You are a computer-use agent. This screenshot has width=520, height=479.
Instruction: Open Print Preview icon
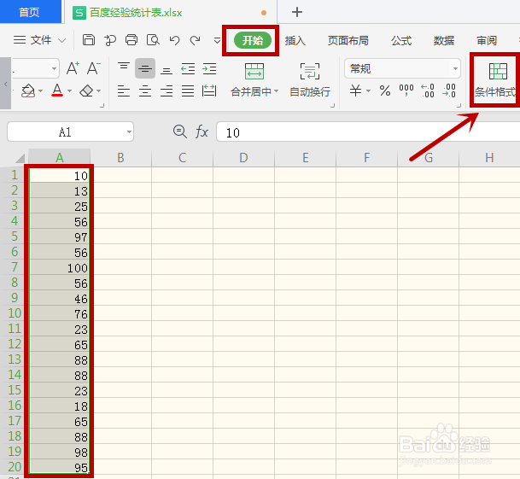click(153, 40)
